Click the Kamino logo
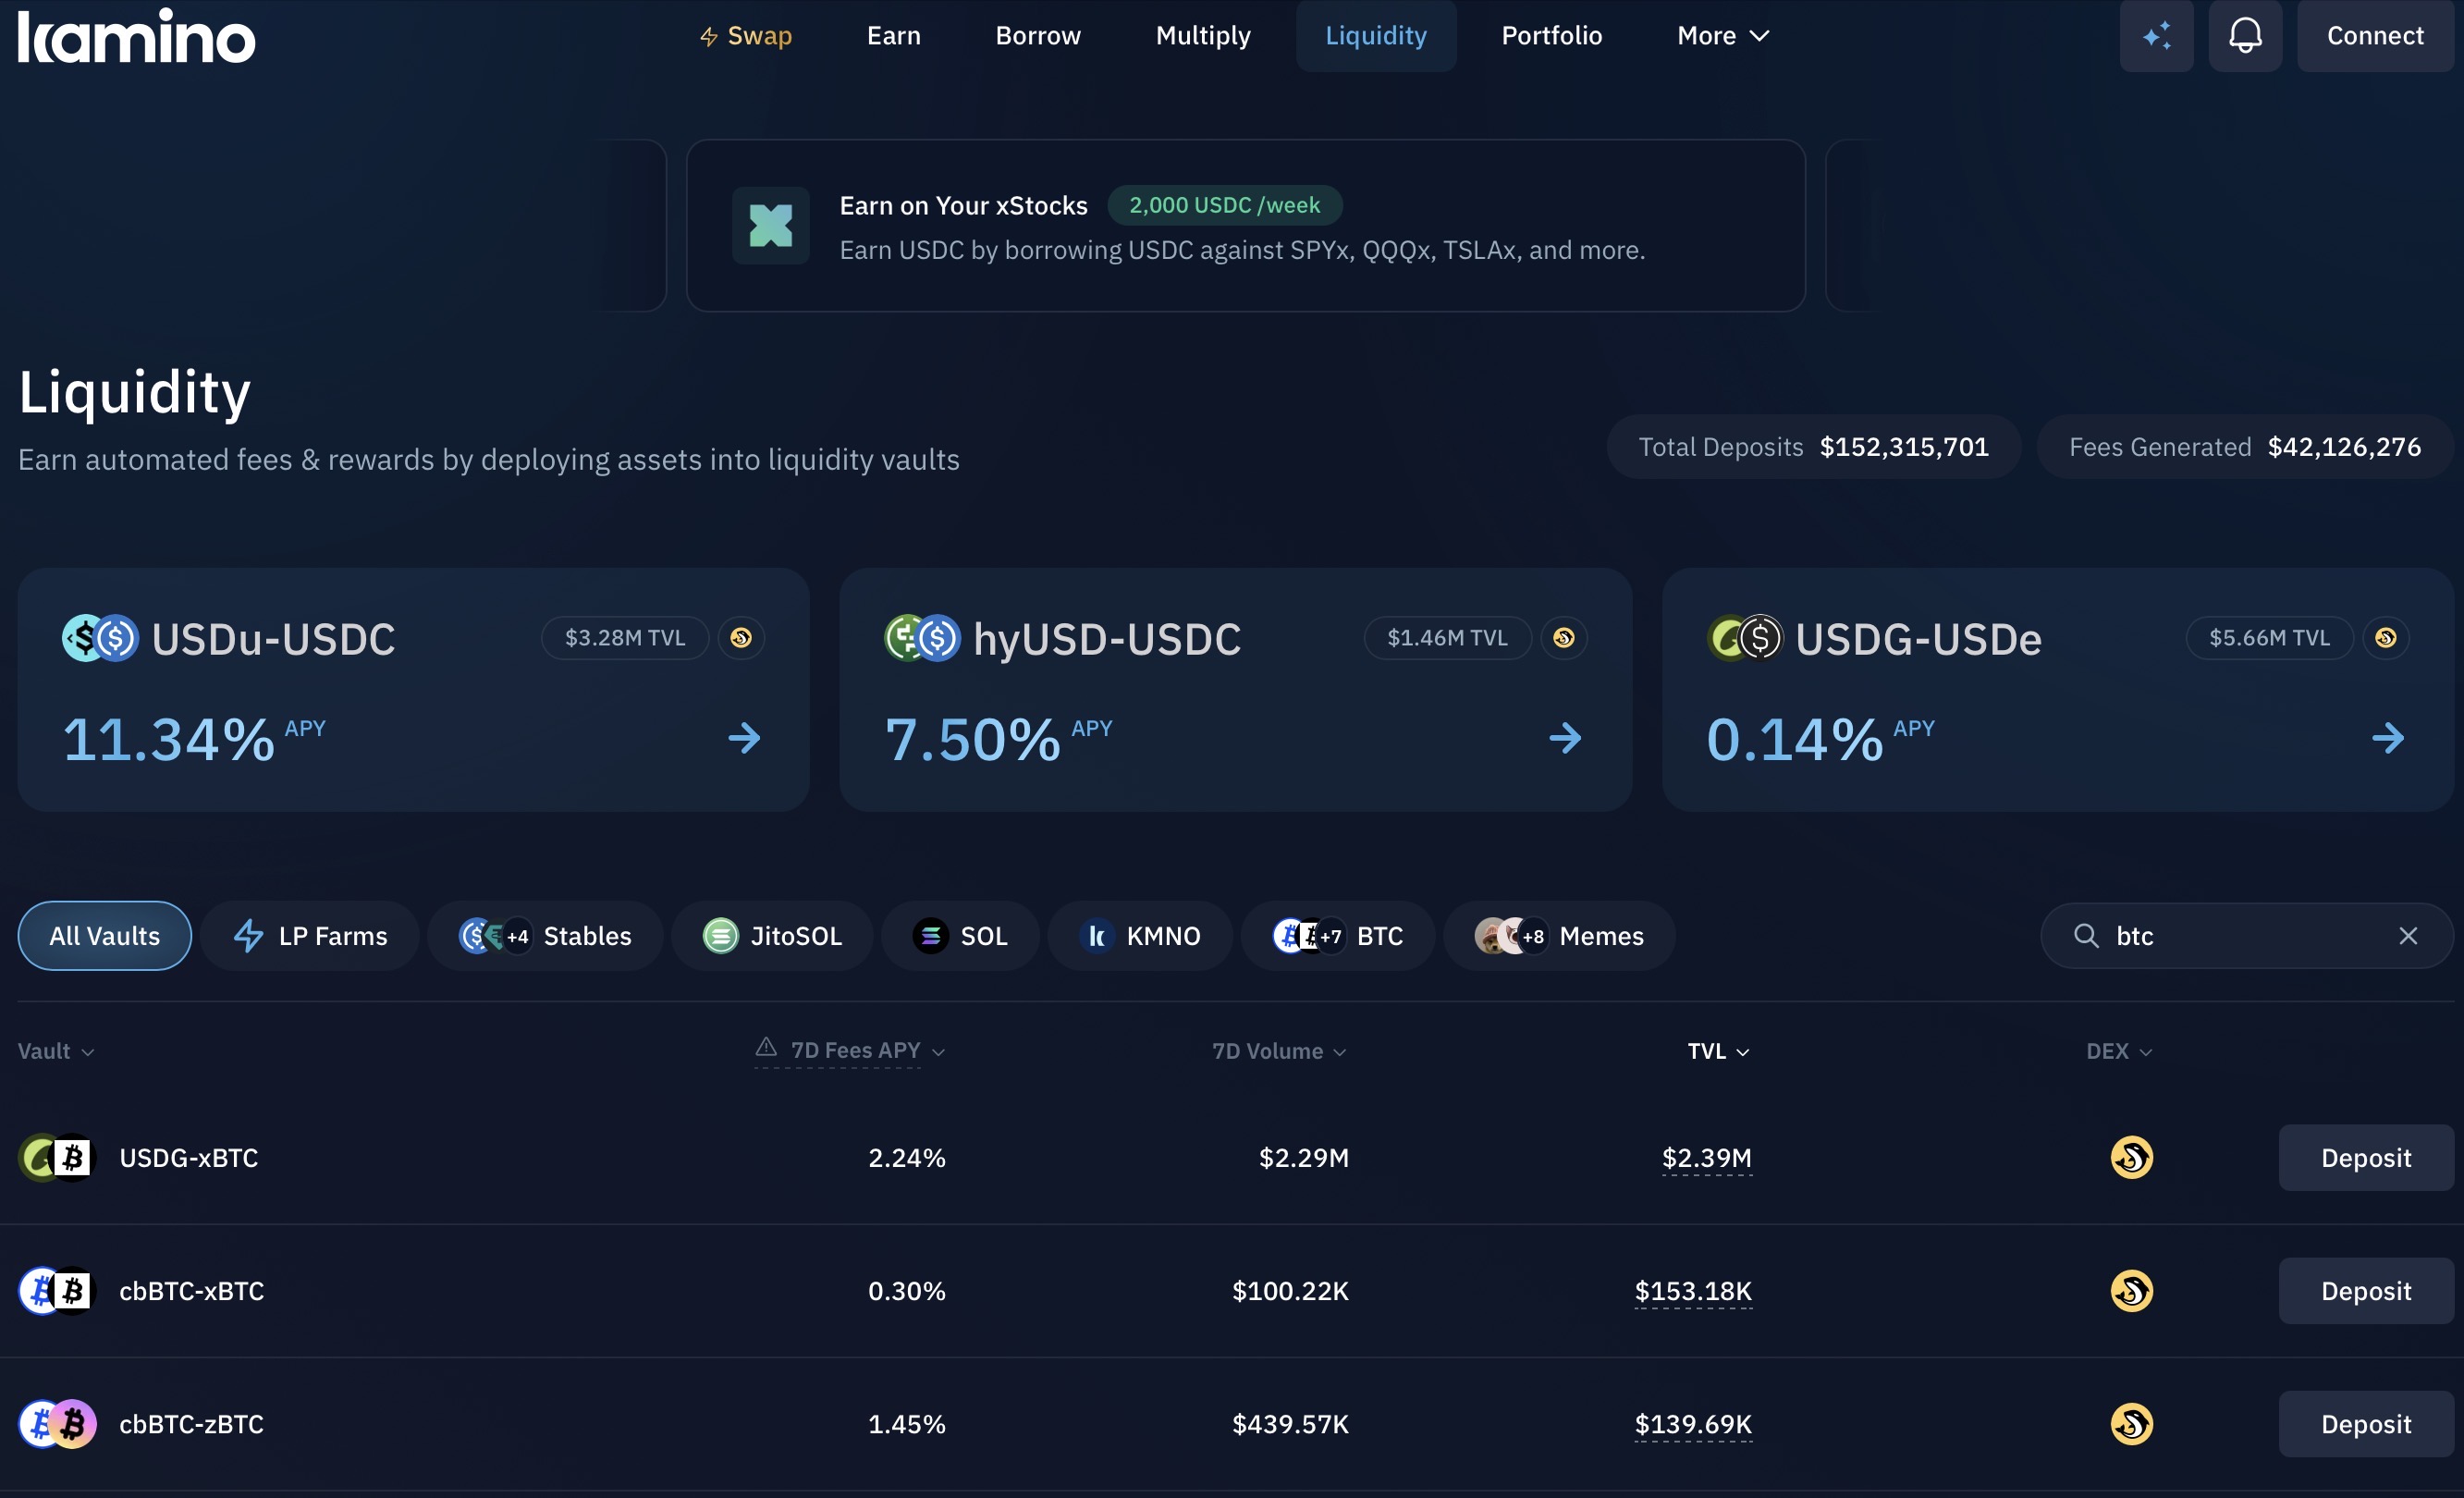The image size is (2464, 1498). [137, 36]
